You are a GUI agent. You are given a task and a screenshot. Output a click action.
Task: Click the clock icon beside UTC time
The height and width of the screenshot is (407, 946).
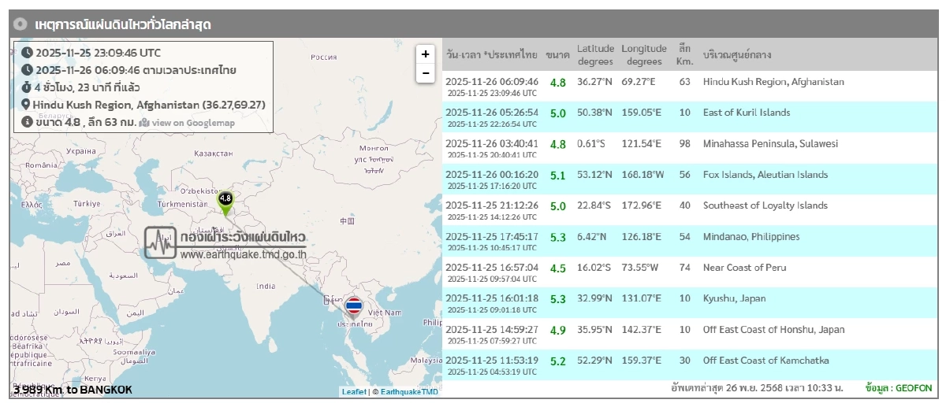27,53
